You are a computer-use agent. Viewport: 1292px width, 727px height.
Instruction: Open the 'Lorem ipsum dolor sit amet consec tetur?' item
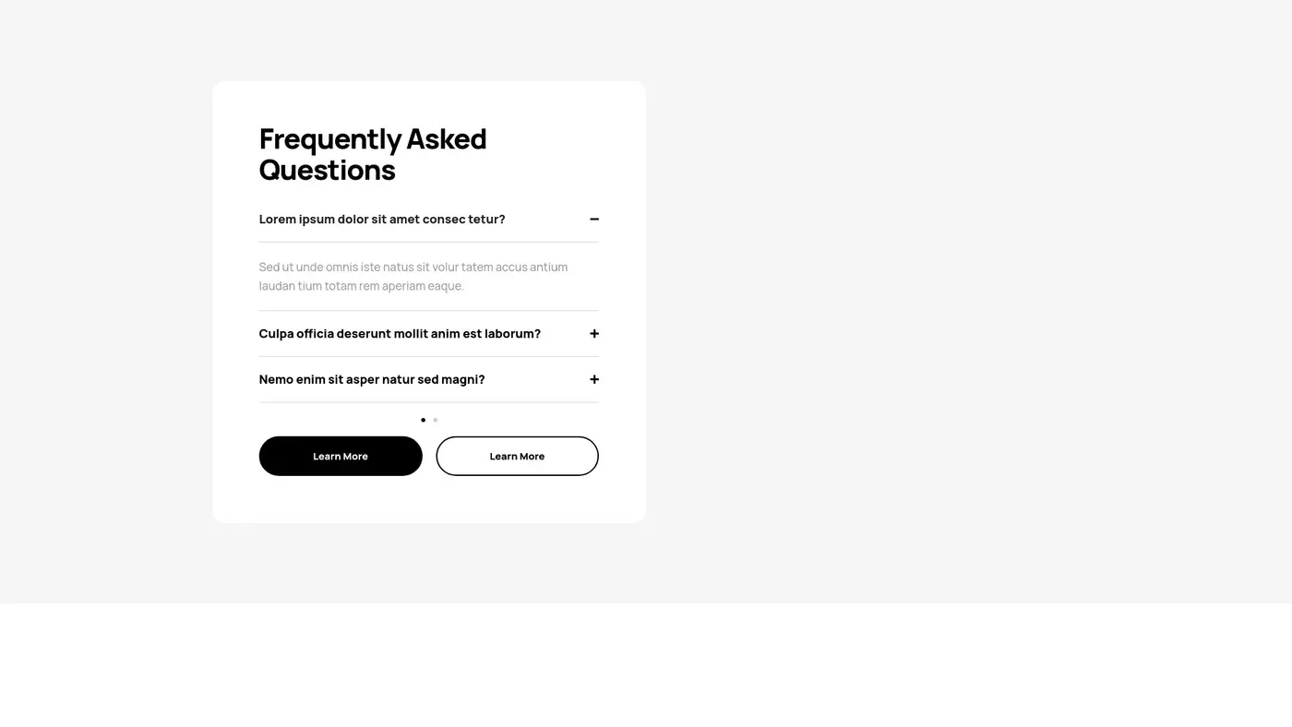pos(381,219)
